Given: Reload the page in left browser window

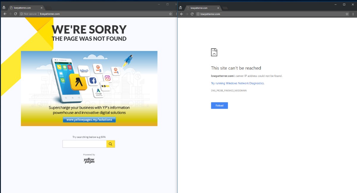Looking at the screenshot, I should 15,14.
